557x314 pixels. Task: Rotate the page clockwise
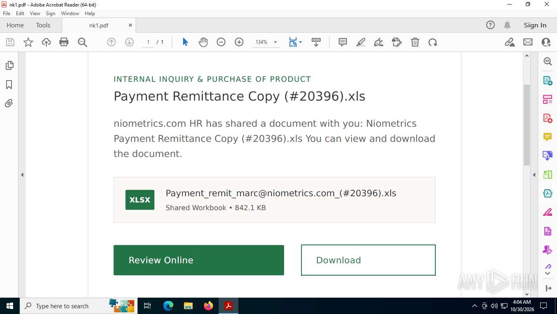pyautogui.click(x=433, y=42)
